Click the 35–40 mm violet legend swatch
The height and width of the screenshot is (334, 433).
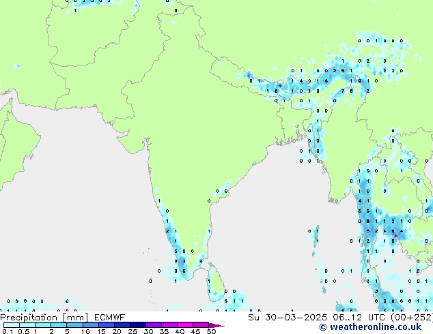pyautogui.click(x=169, y=325)
